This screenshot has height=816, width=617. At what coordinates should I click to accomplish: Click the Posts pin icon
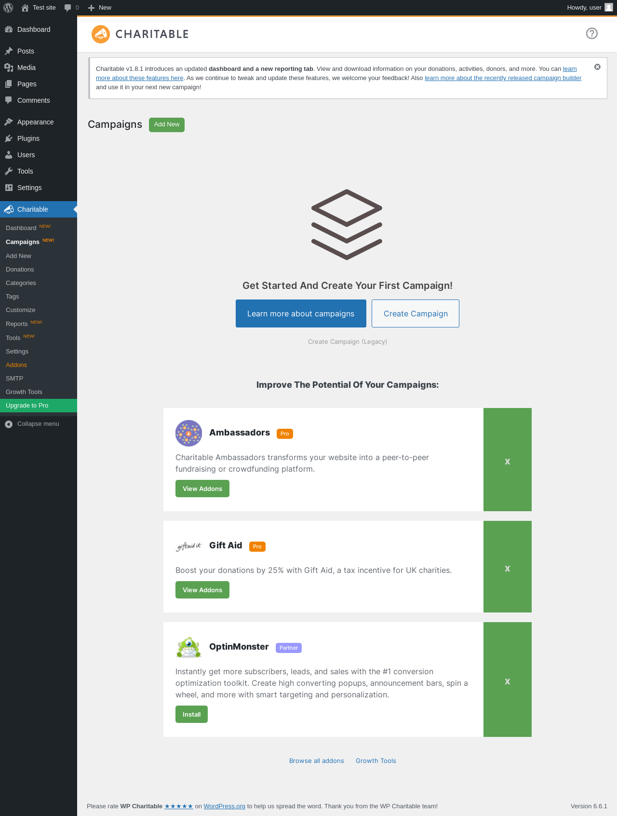click(9, 51)
